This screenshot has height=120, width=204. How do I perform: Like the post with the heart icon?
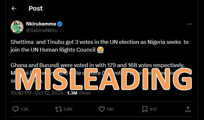(x=102, y=109)
